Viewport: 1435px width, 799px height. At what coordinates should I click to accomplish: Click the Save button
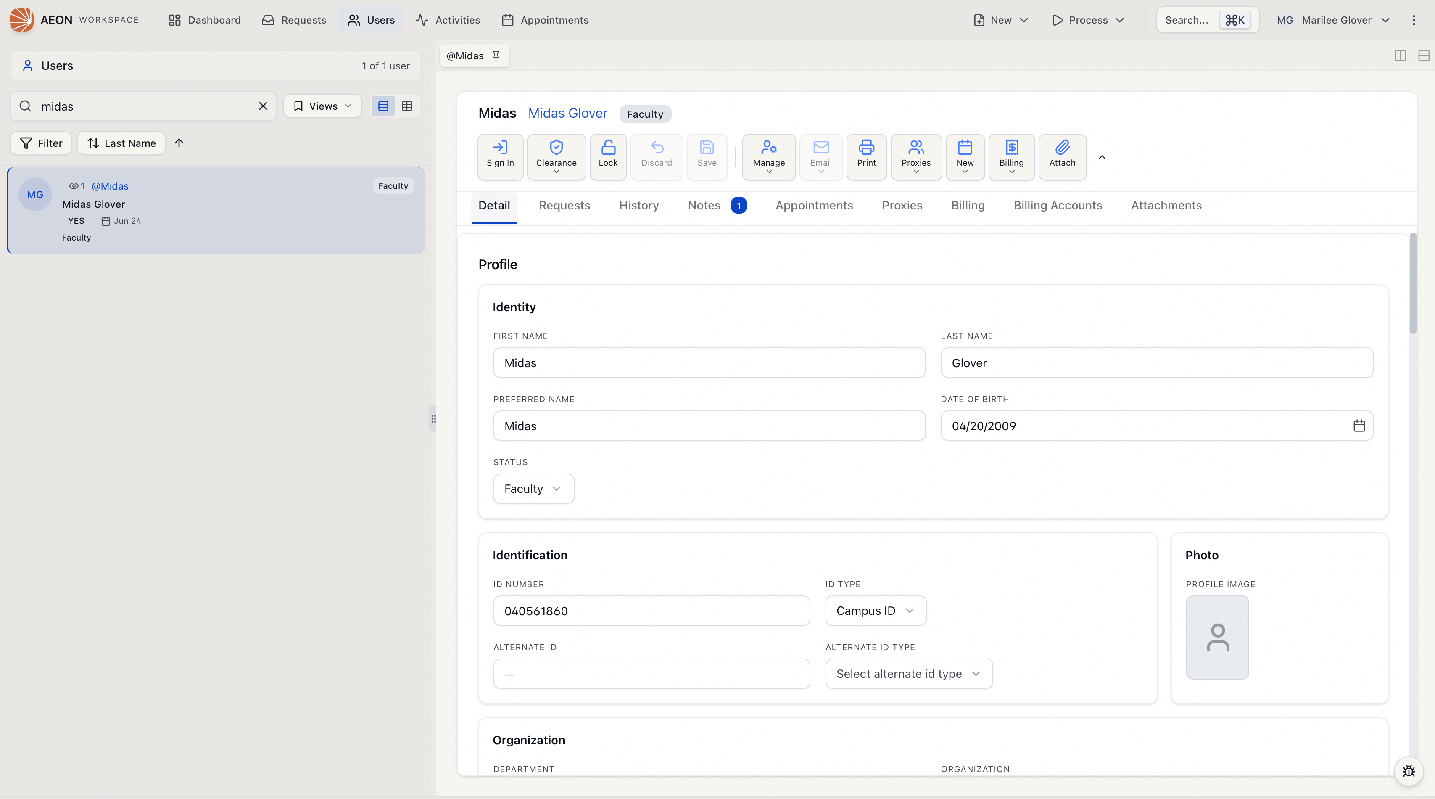coord(706,156)
